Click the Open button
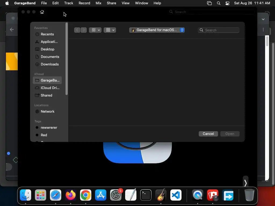Screen dimensions: 275x206 [x=230, y=134]
